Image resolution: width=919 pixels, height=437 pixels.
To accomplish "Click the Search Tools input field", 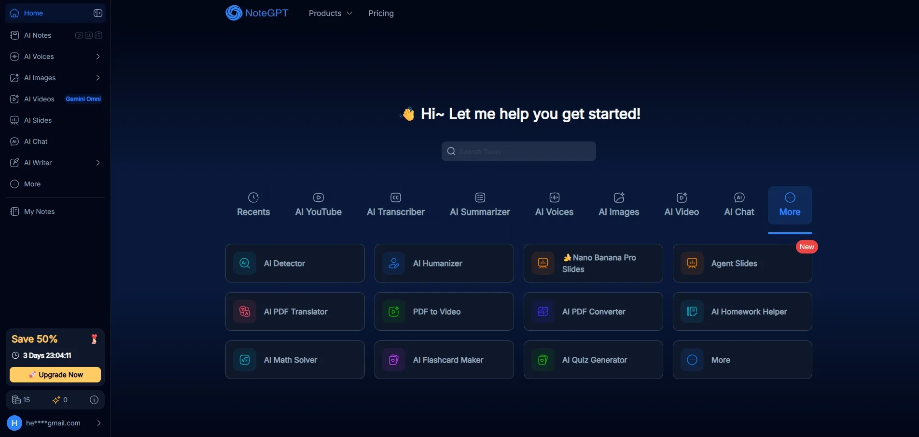I will coord(519,151).
